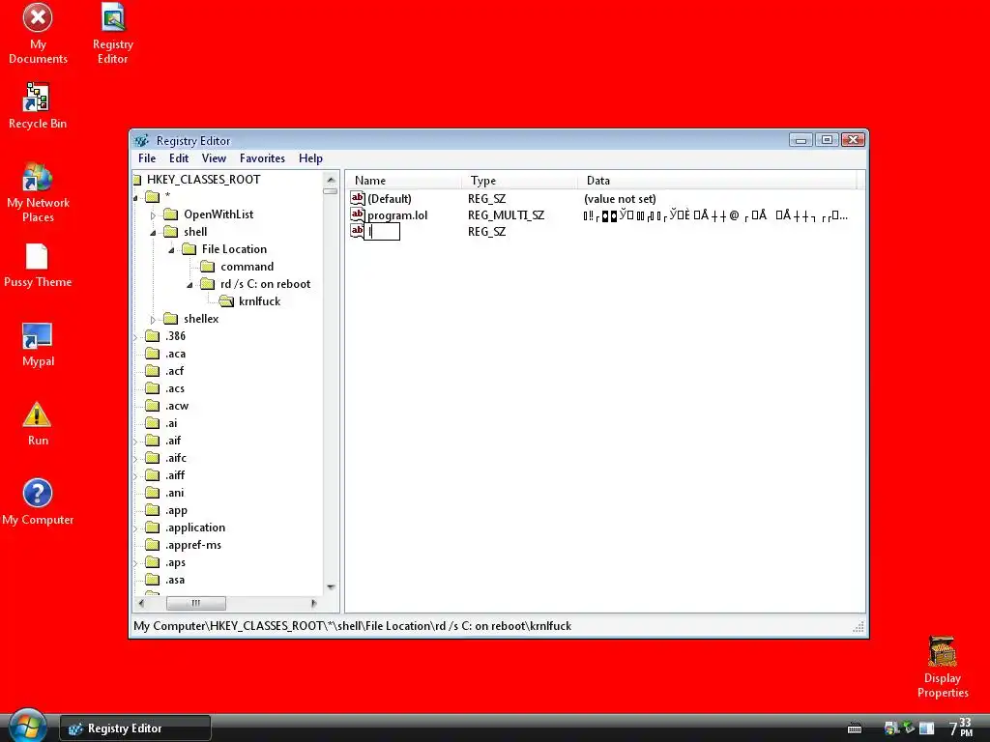
Task: Select the white theme file icon on the desktop
Action: (x=37, y=256)
